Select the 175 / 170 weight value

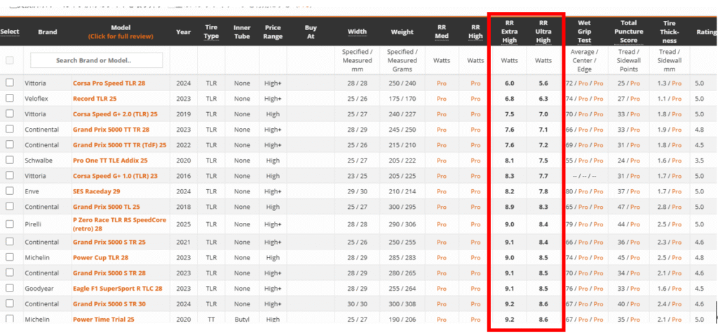[x=402, y=99]
